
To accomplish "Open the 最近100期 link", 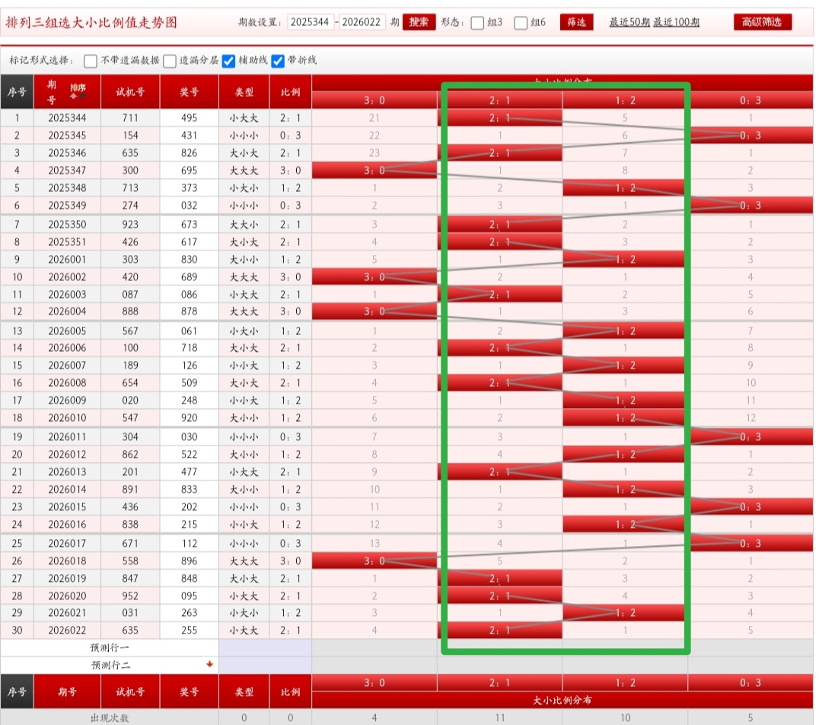I will [x=677, y=22].
